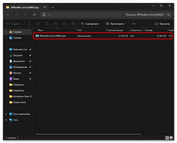The height and width of the screenshot is (143, 177).
Task: Open Главная in the sidebar
Action: coord(18,32)
